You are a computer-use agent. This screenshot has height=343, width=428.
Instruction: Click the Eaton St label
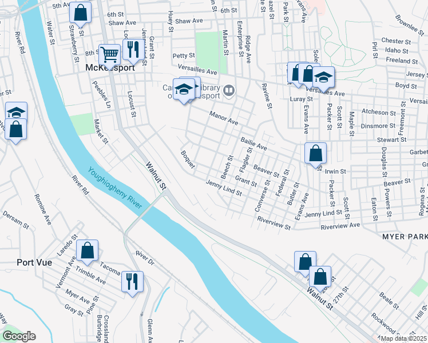pos(374,209)
